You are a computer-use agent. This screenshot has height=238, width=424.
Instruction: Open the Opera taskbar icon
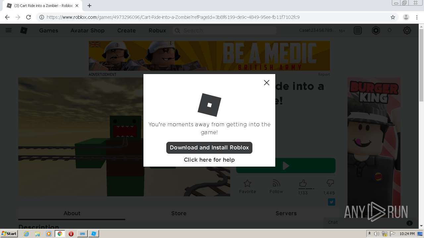(71, 234)
